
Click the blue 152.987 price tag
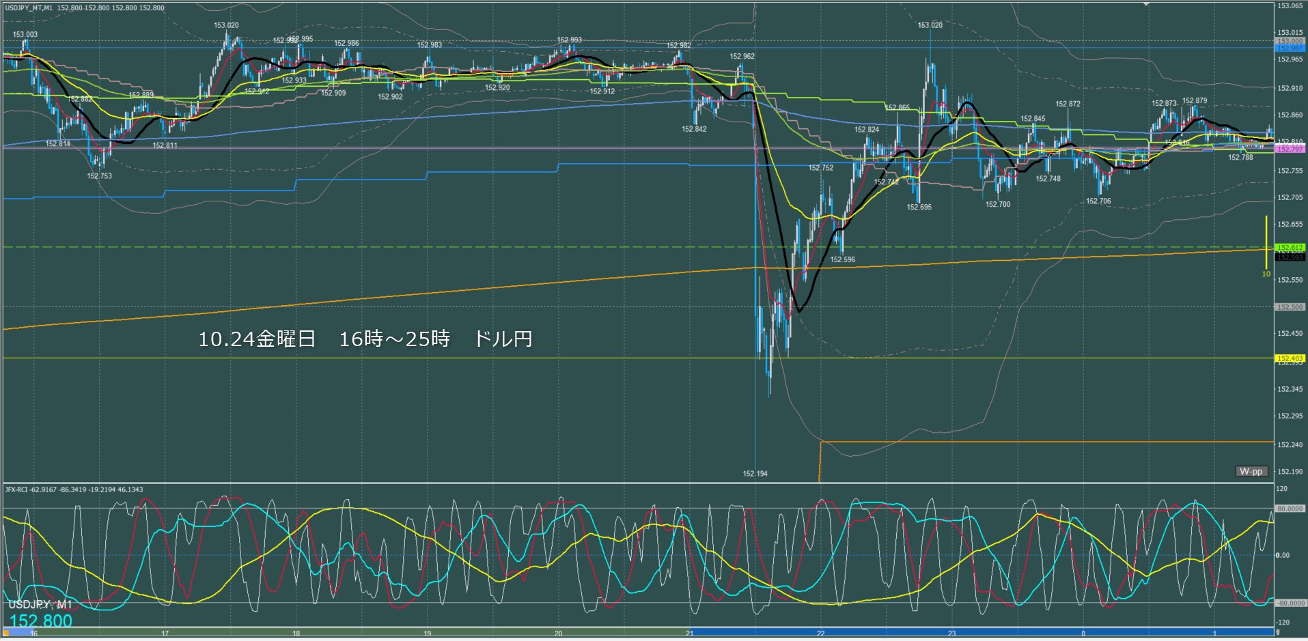click(1290, 48)
